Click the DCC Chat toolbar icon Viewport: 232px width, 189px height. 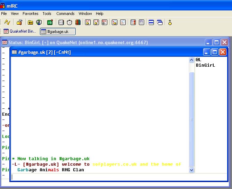pos(96,22)
